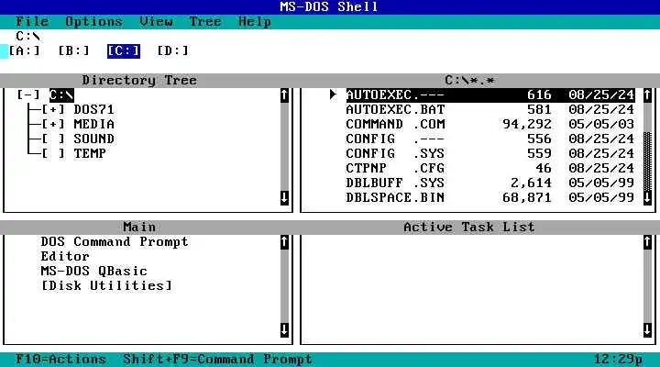
Task: Click the Active Task List scrollbar track
Action: pyautogui.click(x=647, y=285)
